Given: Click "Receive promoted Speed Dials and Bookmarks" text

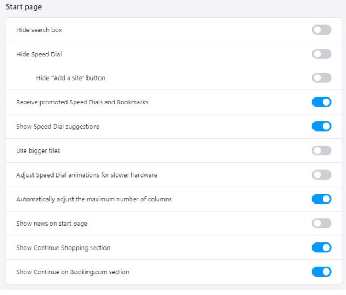Looking at the screenshot, I should tap(82, 102).
